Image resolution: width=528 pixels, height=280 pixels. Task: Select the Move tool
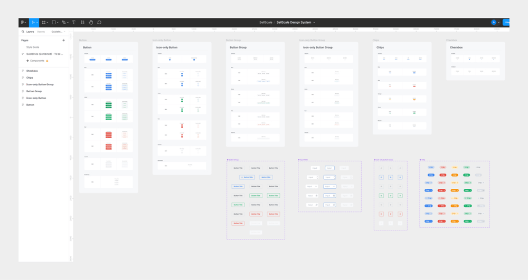[33, 23]
